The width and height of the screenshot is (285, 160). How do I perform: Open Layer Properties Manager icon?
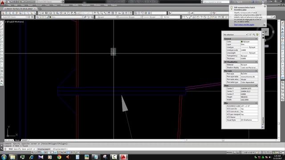37,17
